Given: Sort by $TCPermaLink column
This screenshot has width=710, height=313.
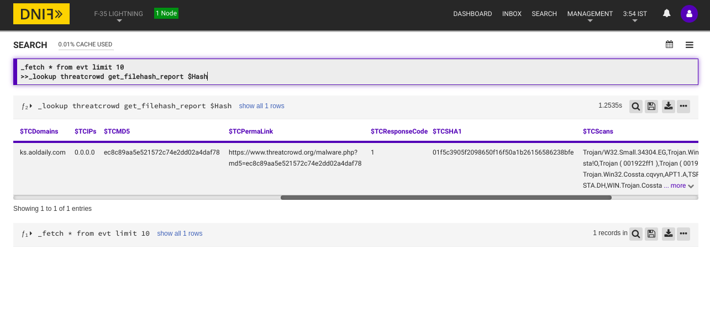Looking at the screenshot, I should (251, 131).
